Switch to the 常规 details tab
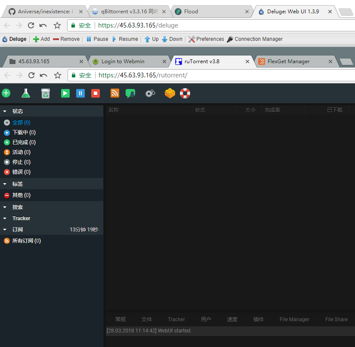 click(x=120, y=319)
